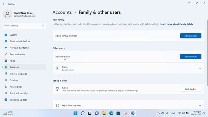The height and width of the screenshot is (117, 208).
Task: Click the Focus assist moon icon
Action: (x=204, y=113)
